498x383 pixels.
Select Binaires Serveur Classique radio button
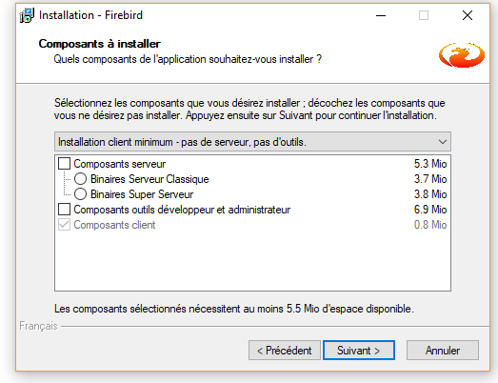80,179
